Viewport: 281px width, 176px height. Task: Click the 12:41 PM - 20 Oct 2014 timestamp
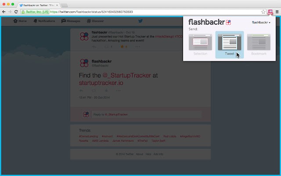(x=94, y=98)
